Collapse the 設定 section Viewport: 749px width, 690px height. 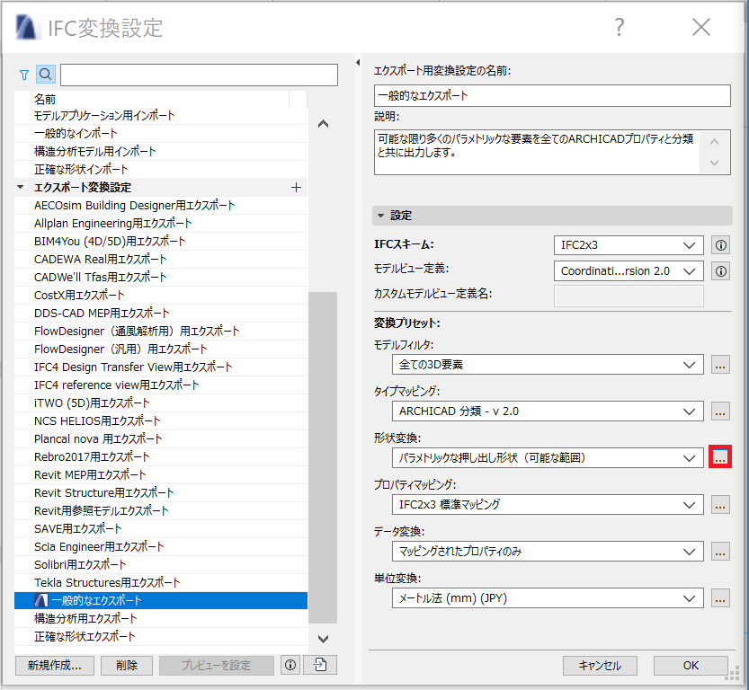point(380,216)
